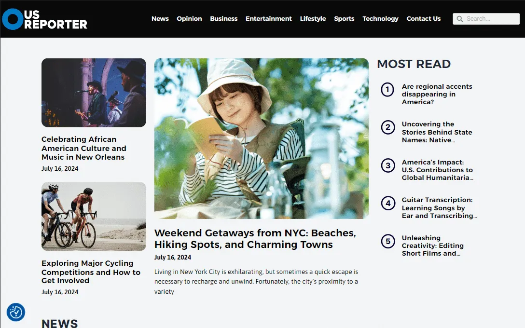The image size is (525, 328).
Task: Click the girl reading book featured image
Action: (x=262, y=138)
